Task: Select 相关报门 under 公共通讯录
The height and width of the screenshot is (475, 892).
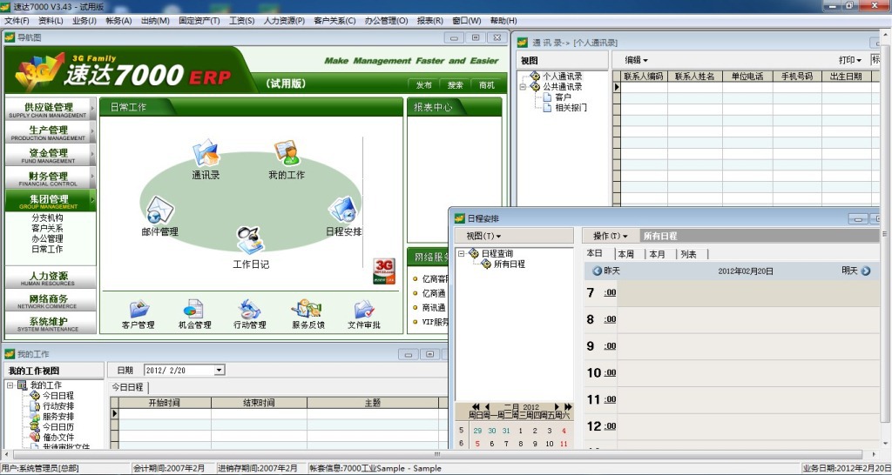Action: 571,107
